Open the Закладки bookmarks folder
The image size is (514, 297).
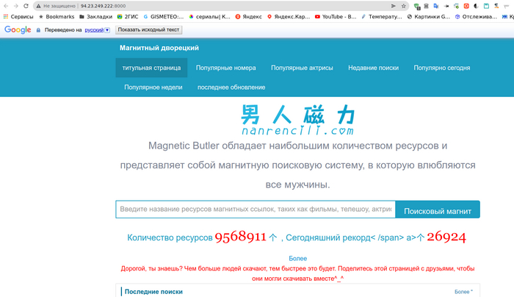pyautogui.click(x=95, y=16)
